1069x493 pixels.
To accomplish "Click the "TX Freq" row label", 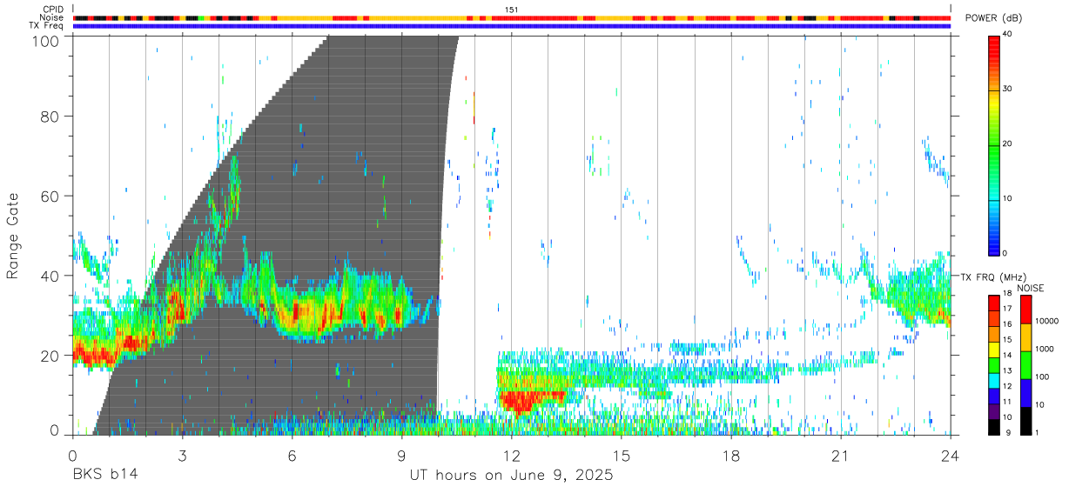I will pos(48,26).
